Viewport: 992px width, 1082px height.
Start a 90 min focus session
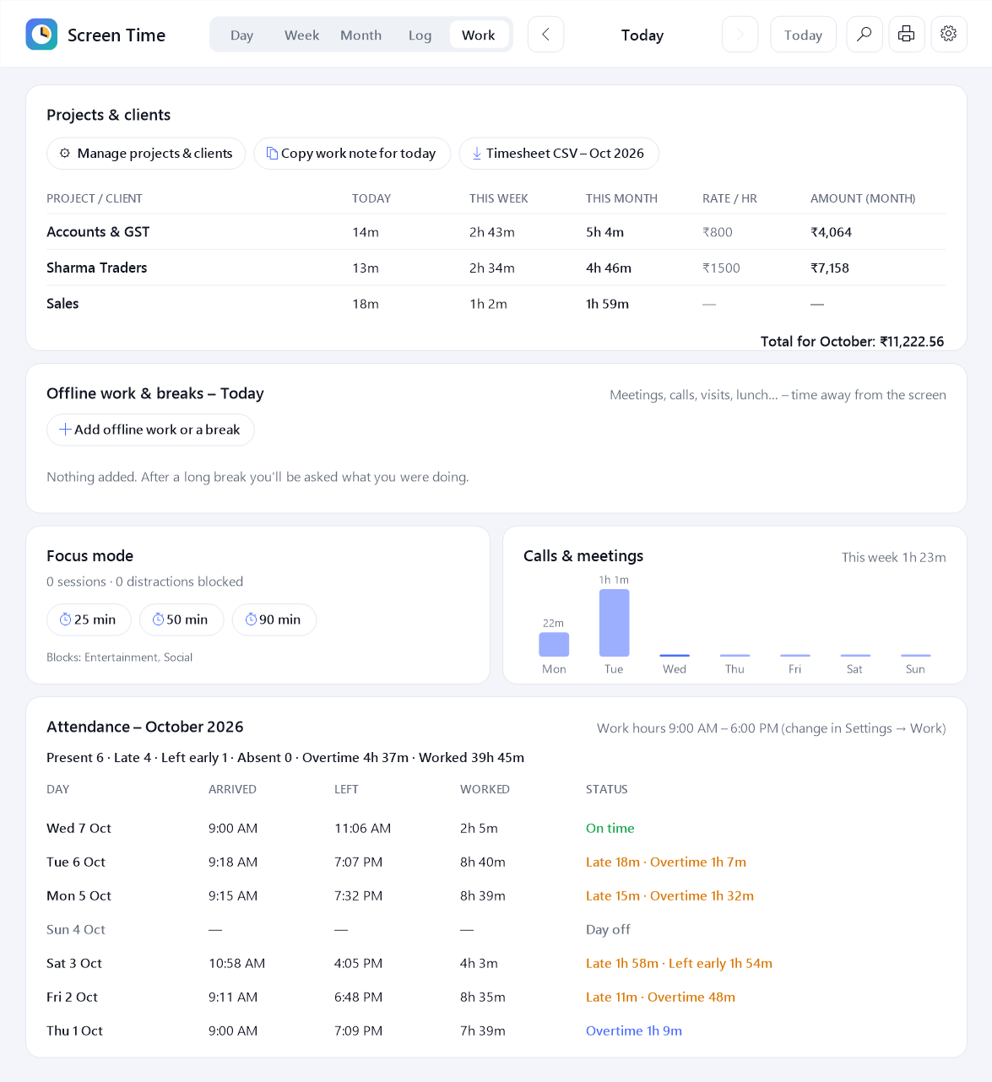click(x=274, y=619)
